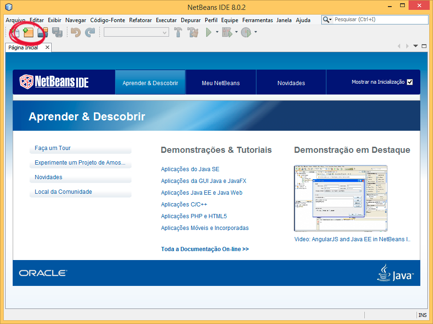Open the Refatorar menu
The width and height of the screenshot is (433, 324).
tap(140, 20)
